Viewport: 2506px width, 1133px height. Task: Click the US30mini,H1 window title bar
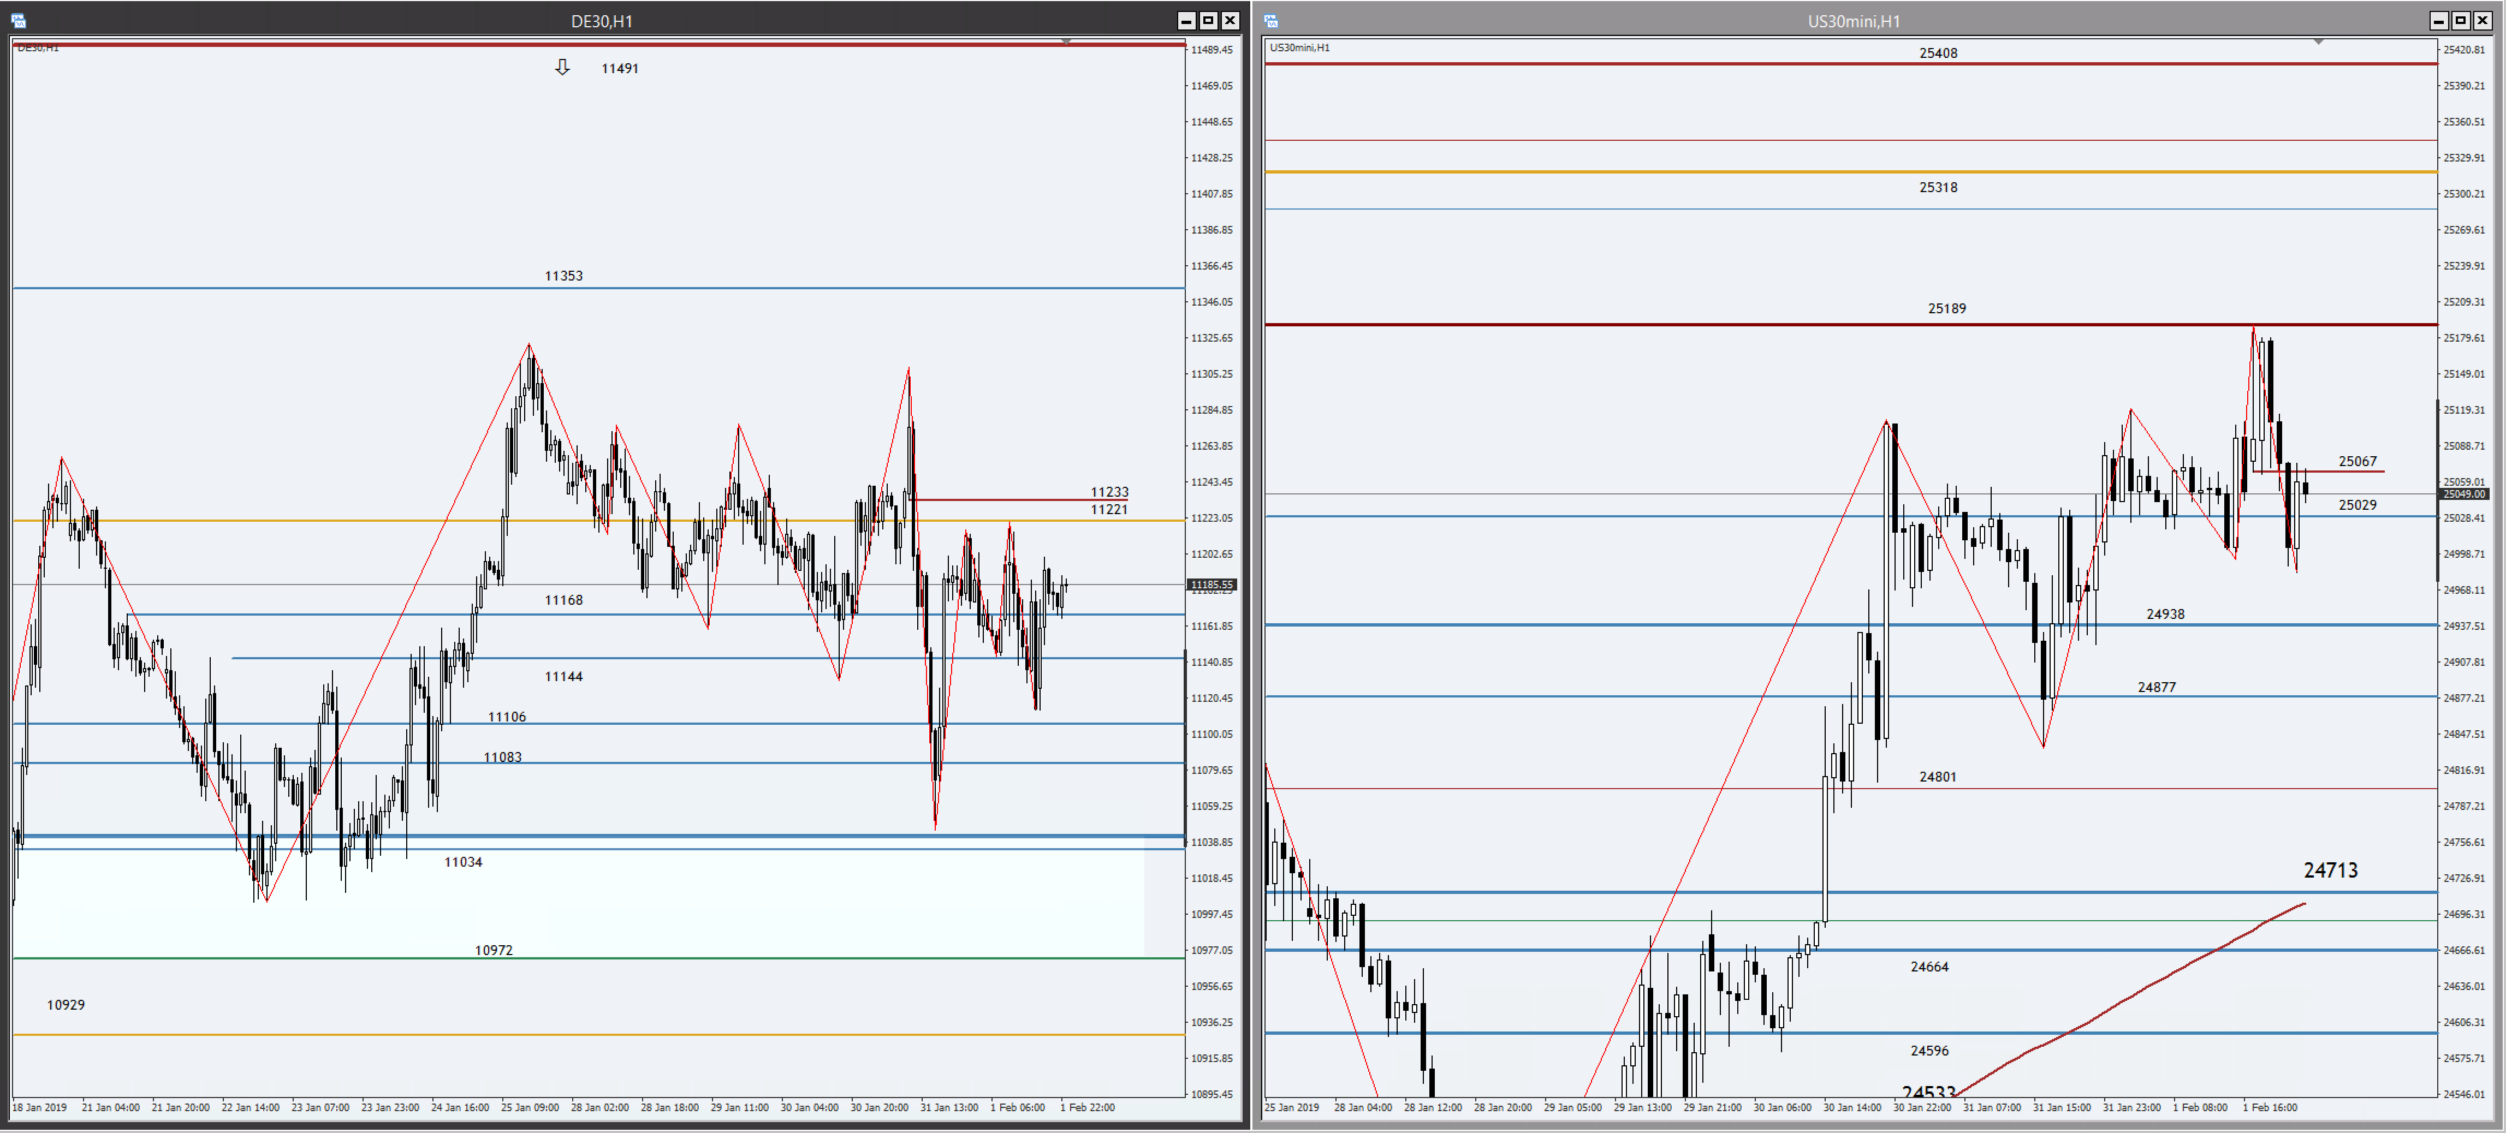(x=1853, y=20)
